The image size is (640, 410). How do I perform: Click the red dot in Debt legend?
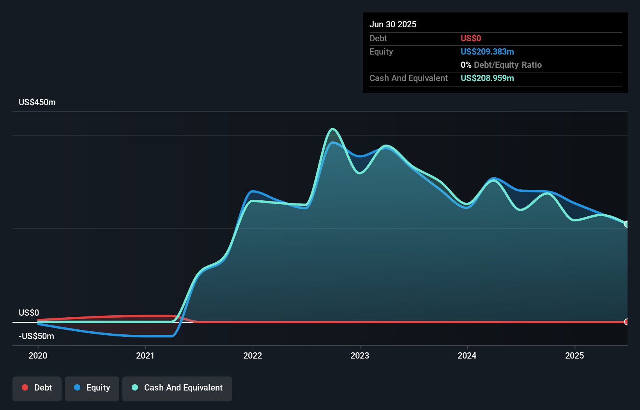pos(25,387)
